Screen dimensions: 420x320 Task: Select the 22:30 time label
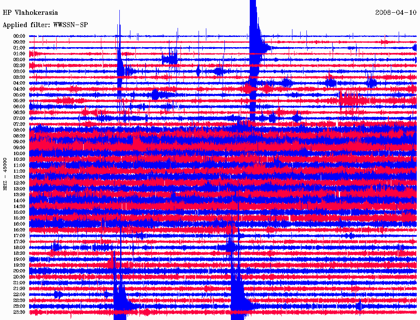pos(19,300)
